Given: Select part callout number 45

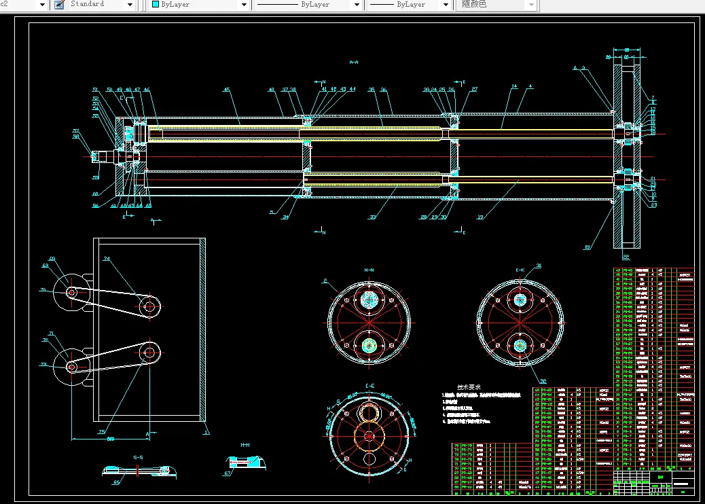Looking at the screenshot, I should click(x=227, y=90).
